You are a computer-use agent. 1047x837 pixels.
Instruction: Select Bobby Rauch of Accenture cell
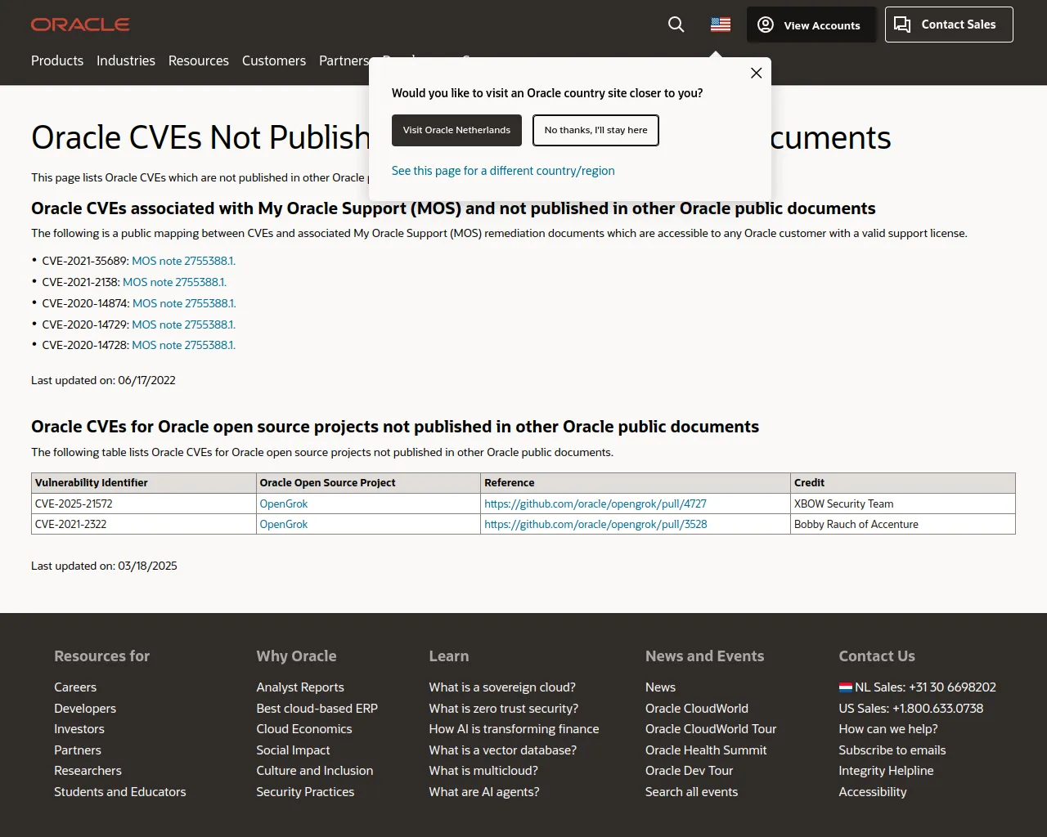point(903,524)
